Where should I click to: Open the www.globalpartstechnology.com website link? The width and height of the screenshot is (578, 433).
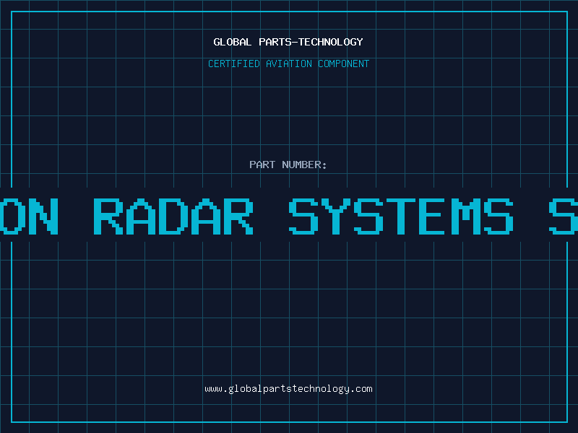[288, 389]
